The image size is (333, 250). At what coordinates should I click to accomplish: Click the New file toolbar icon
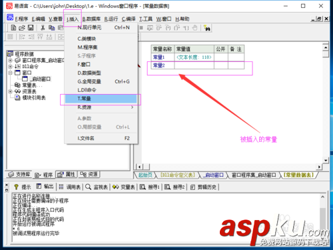13,28
